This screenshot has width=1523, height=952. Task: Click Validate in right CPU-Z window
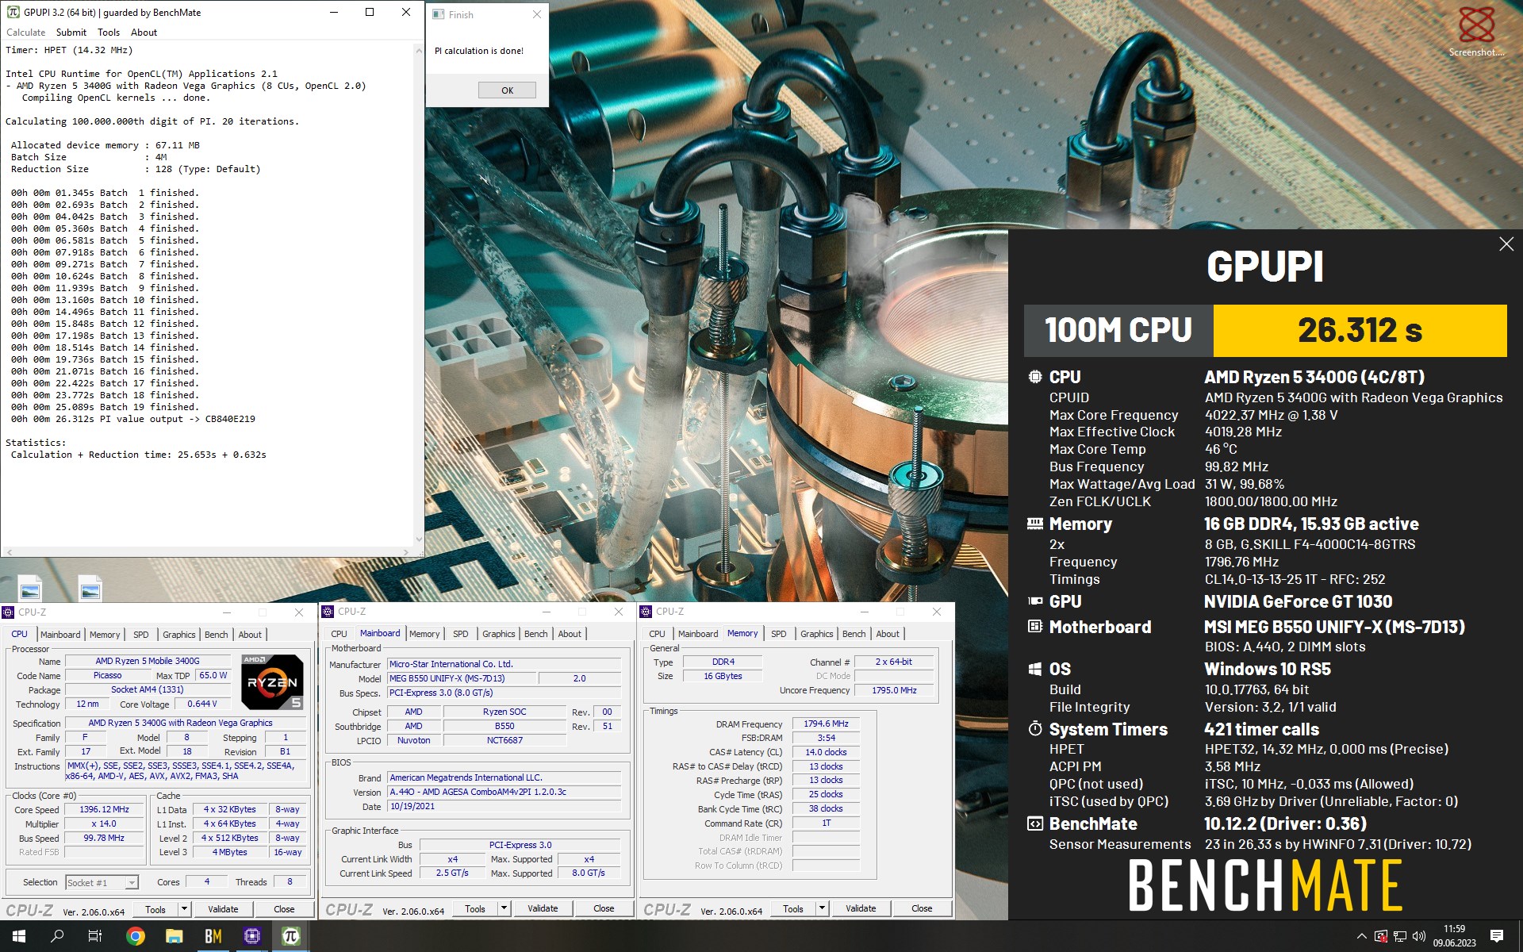[861, 909]
